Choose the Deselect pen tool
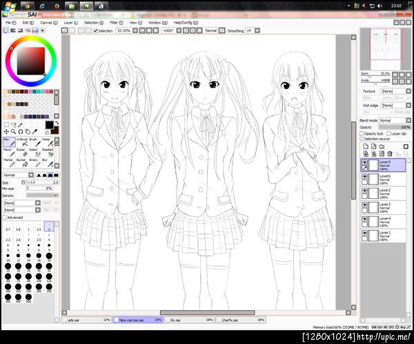This screenshot has height=344, width=414. tap(48, 153)
